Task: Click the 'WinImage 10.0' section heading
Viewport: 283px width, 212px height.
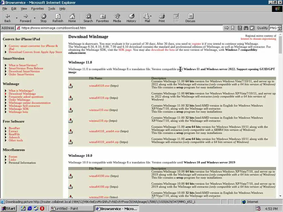Action: pos(80,156)
